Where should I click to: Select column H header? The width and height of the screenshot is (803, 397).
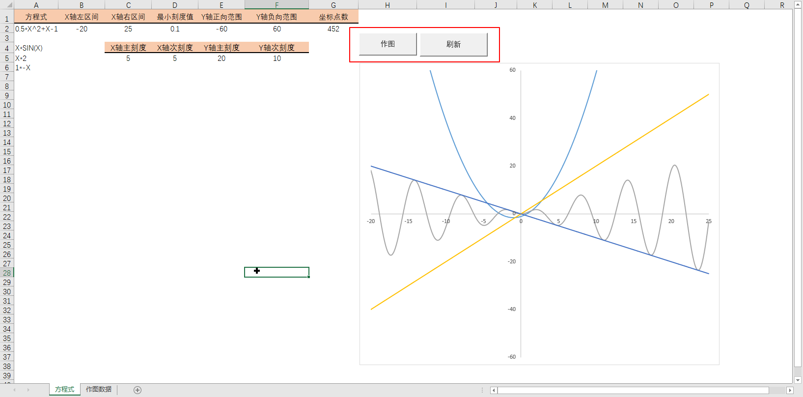388,5
